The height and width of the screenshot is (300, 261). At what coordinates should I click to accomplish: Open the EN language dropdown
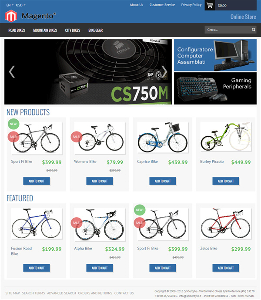click(x=10, y=5)
